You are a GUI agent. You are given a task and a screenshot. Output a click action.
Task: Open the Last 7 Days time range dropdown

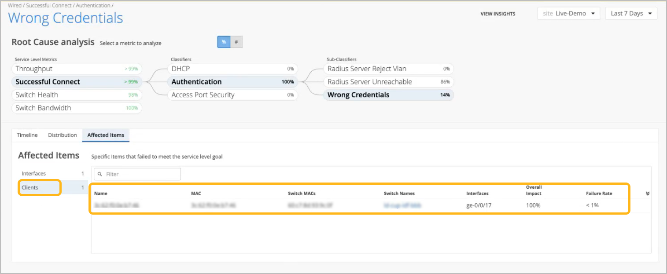pyautogui.click(x=631, y=14)
